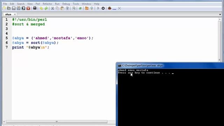Screen dimensions: 224x126
Task: Open the File menu
Action: [5, 4]
